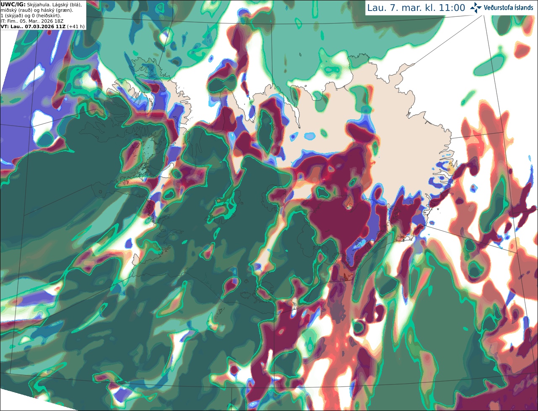The image size is (538, 411).
Task: Click the 'VT: Lau.. 07.03.2026 11Z (+41 h)' line
Action: [42, 26]
